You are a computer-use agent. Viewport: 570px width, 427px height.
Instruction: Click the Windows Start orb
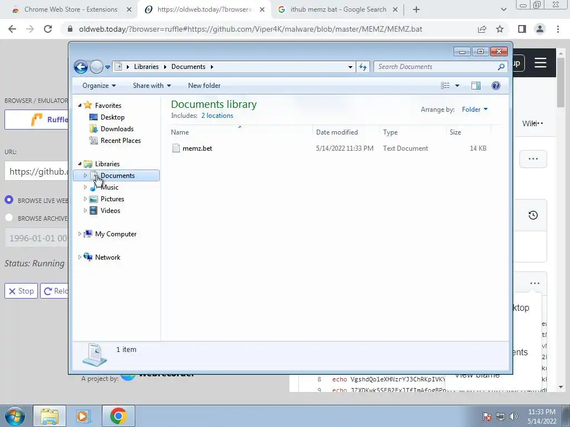click(15, 416)
